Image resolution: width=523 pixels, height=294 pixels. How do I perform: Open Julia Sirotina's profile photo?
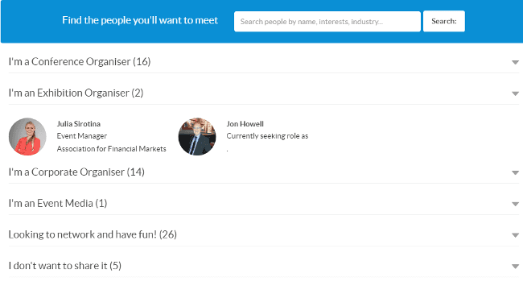(x=27, y=136)
